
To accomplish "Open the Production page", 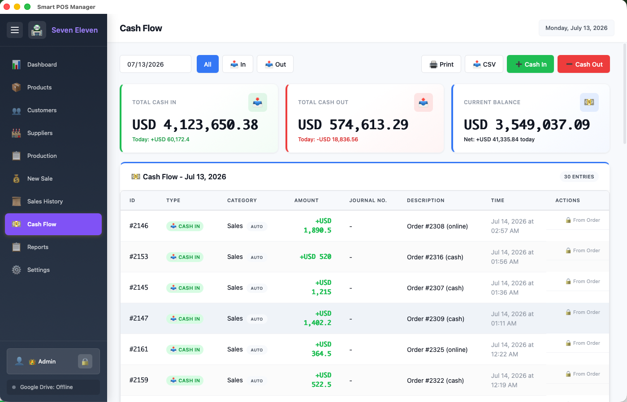I will tap(53, 156).
